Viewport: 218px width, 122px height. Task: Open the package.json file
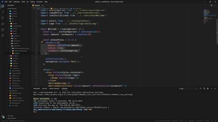tap(16, 103)
